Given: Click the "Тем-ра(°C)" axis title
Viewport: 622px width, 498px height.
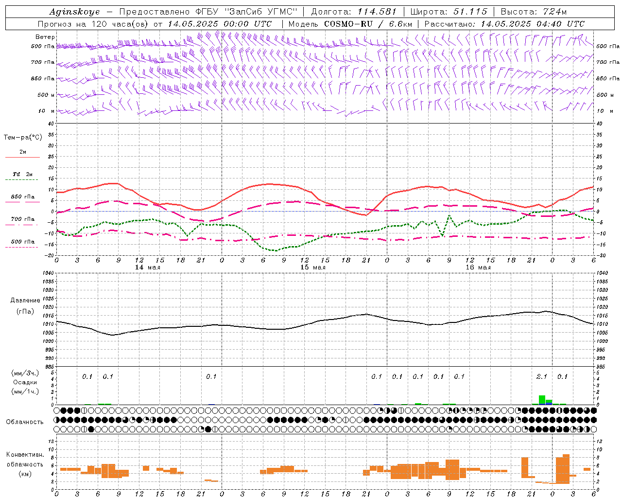Looking at the screenshot, I should pyautogui.click(x=23, y=138).
